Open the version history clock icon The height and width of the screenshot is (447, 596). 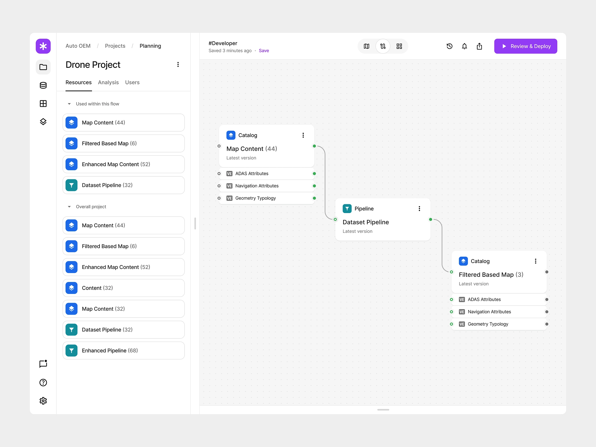449,46
